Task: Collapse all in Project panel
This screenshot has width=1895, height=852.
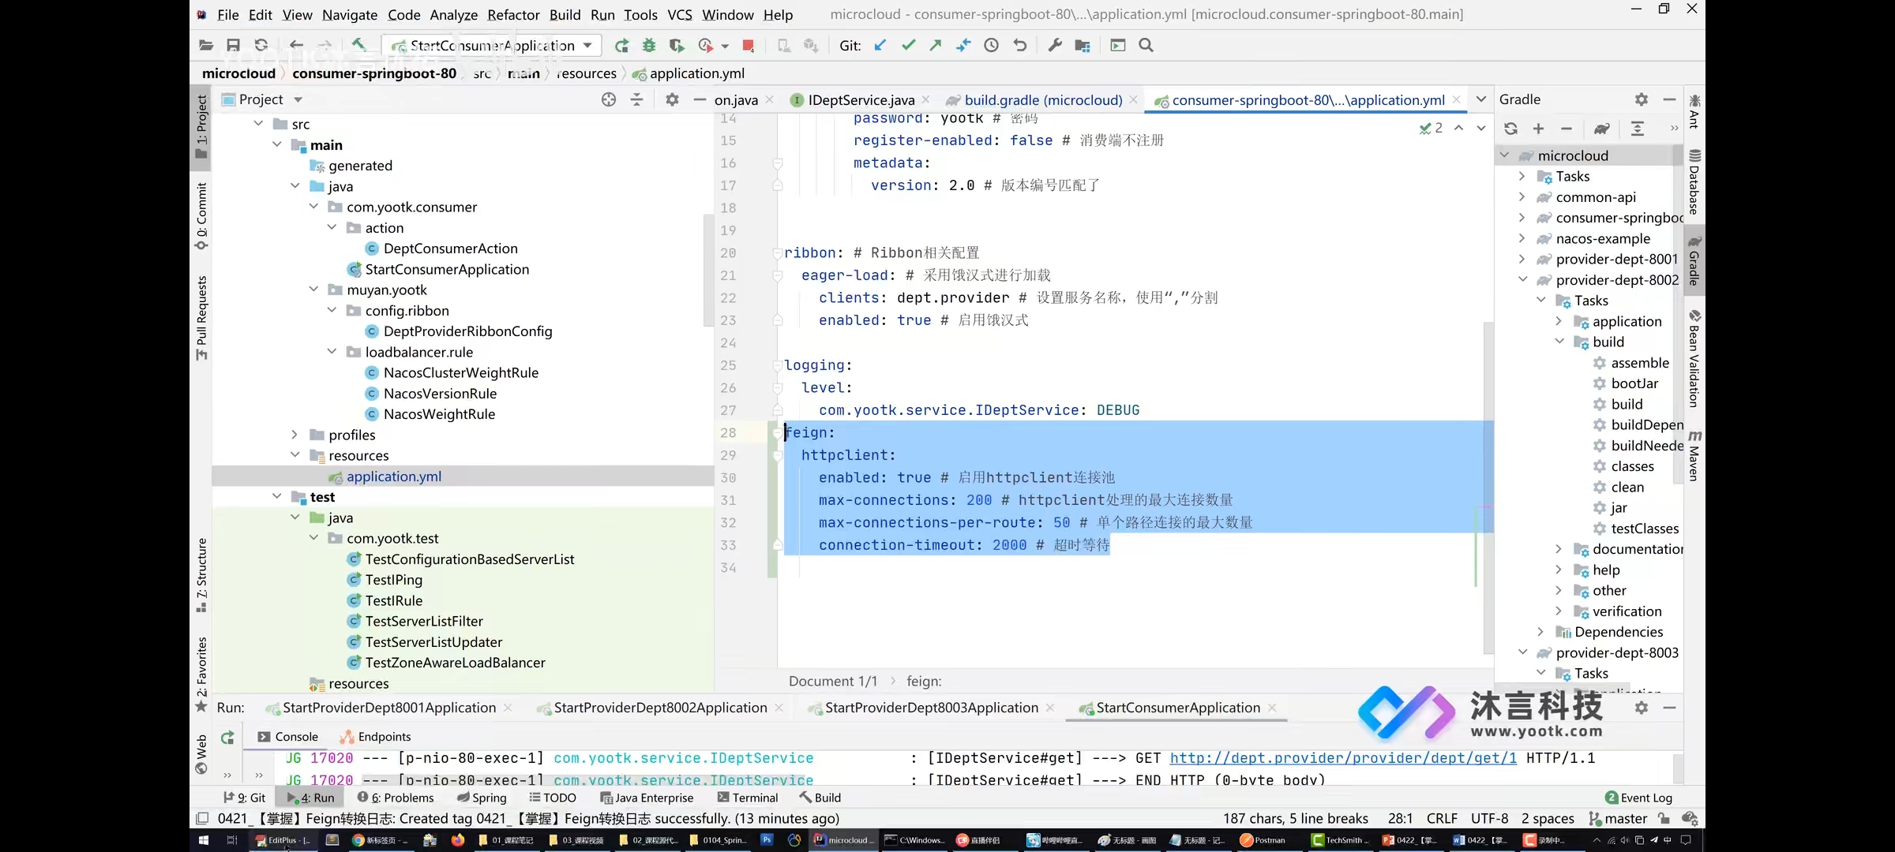Action: 637,99
